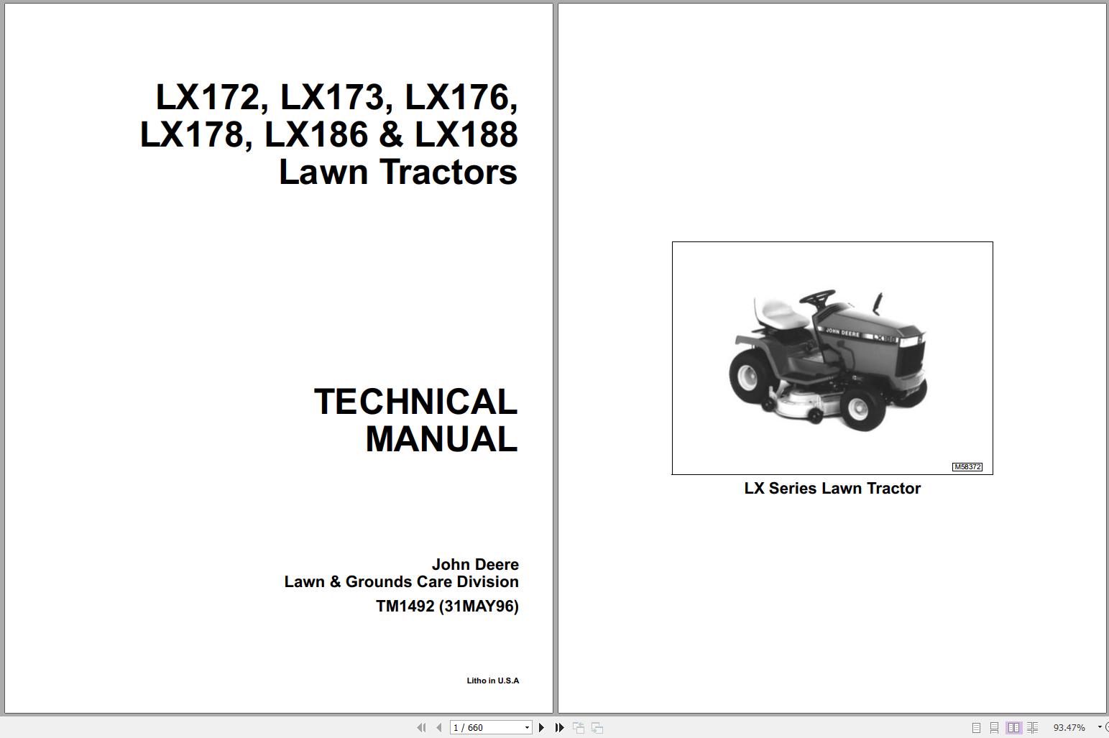Open the zoom level dropdown

tap(1098, 727)
